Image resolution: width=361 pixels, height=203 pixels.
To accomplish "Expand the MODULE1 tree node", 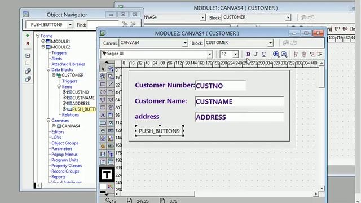I will point(43,41).
